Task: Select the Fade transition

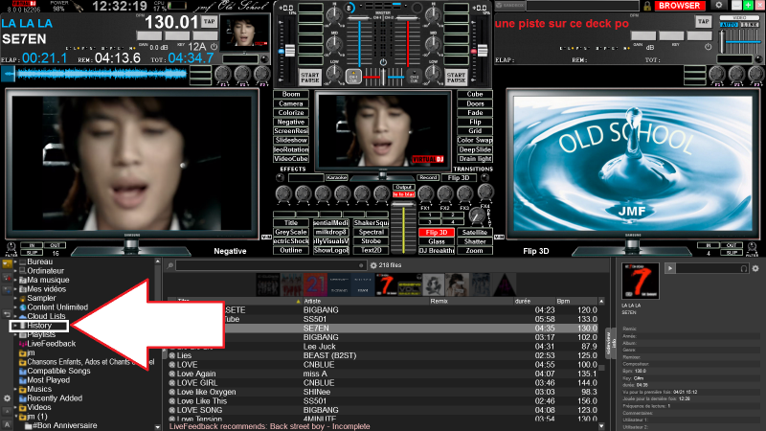Action: (x=475, y=113)
